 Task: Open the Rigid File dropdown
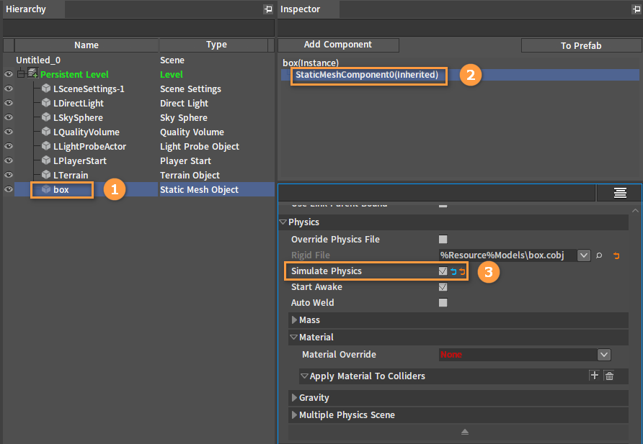[x=584, y=255]
